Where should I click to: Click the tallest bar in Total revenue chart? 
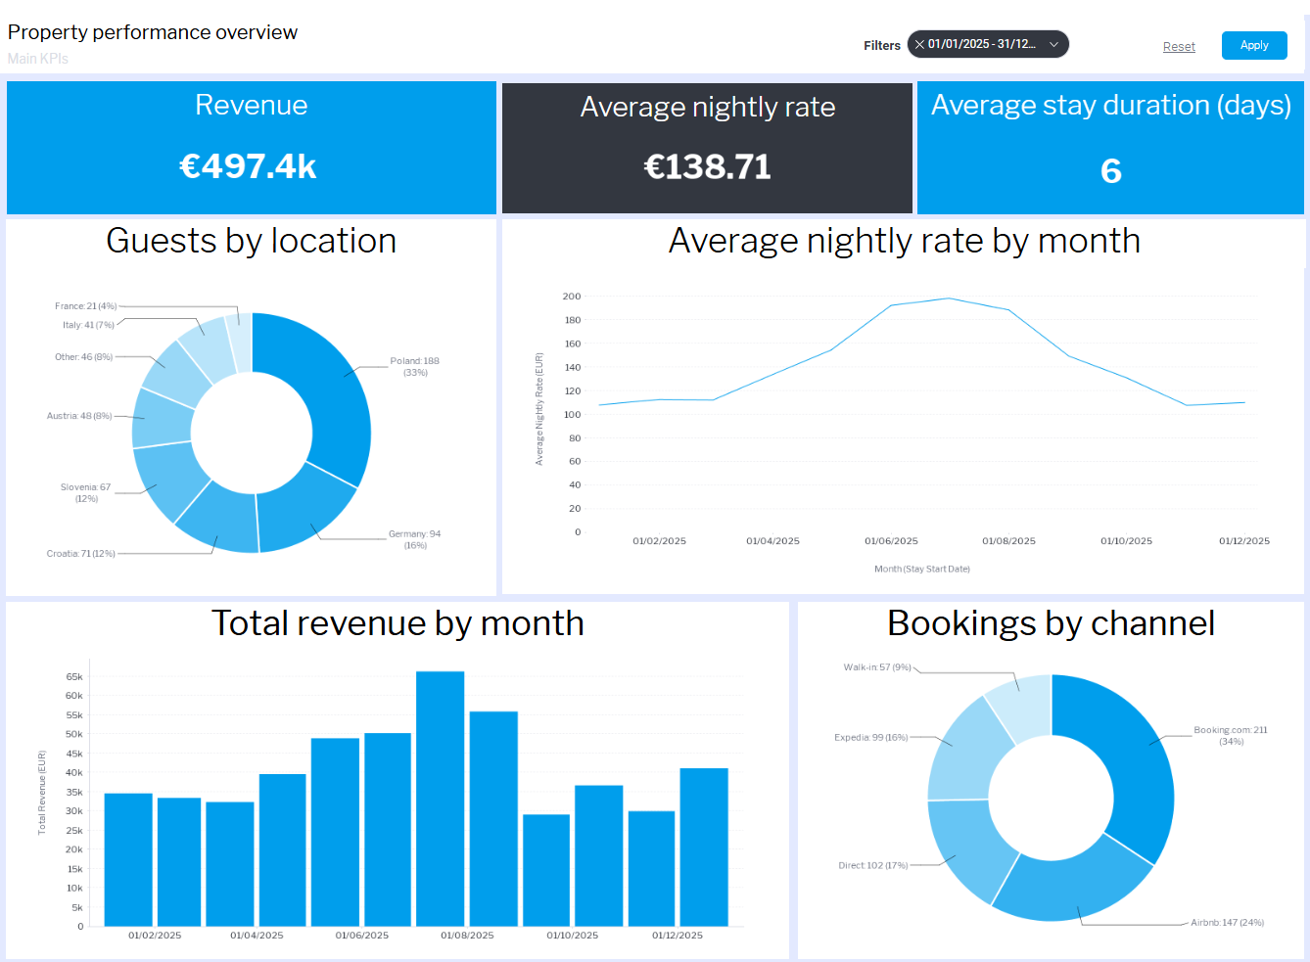[x=440, y=798]
